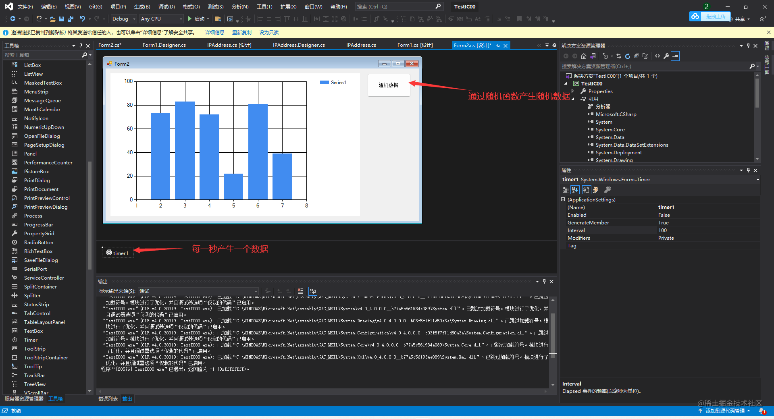
Task: Navigate backward with the toolbar back arrow
Action: tap(13, 19)
